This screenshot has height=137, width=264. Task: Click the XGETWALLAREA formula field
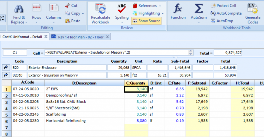(116, 53)
